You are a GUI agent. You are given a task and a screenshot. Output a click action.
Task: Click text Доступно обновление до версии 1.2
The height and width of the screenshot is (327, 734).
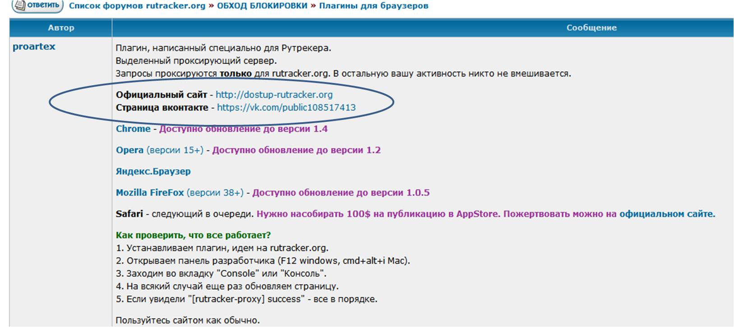point(296,150)
